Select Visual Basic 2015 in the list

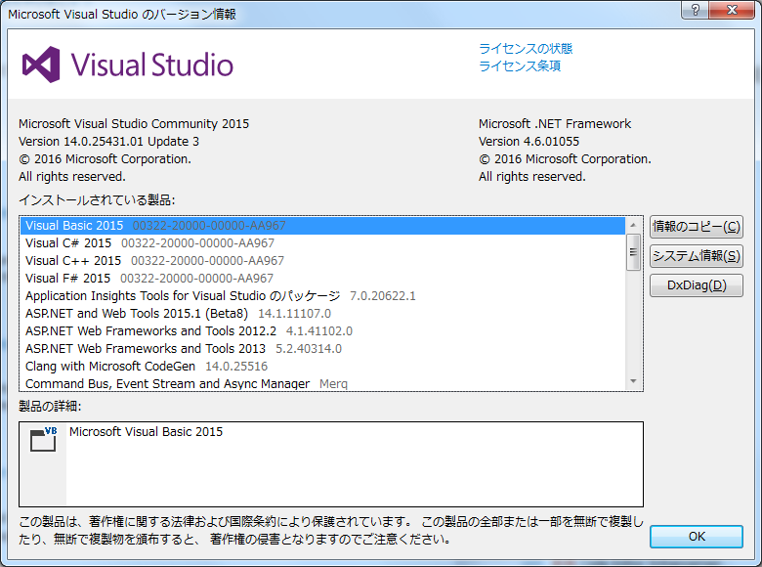click(322, 226)
